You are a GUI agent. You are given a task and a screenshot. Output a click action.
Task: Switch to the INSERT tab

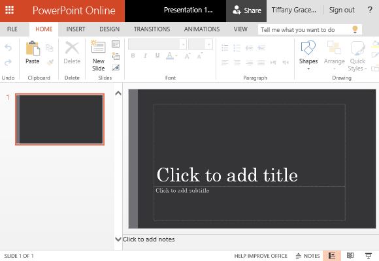[76, 29]
